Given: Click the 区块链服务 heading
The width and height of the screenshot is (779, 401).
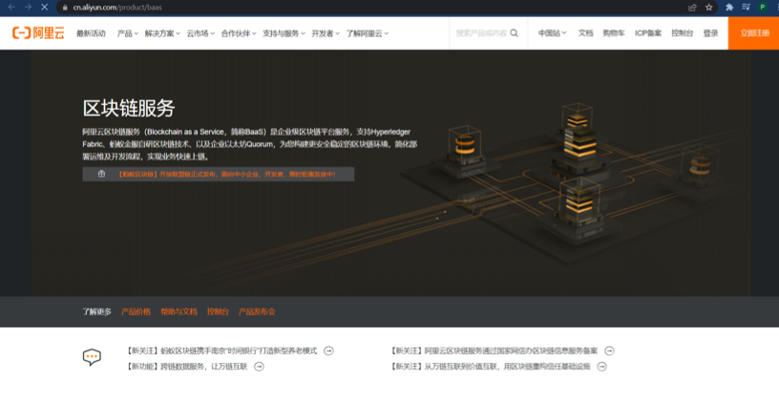Looking at the screenshot, I should point(129,108).
